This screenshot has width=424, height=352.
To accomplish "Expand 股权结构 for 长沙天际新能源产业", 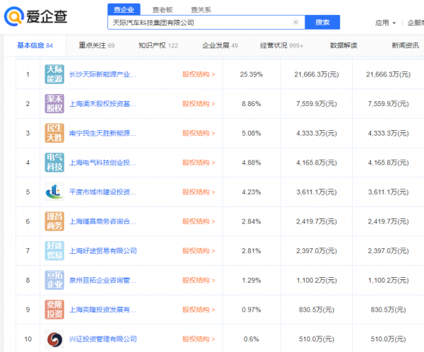I will [x=198, y=74].
